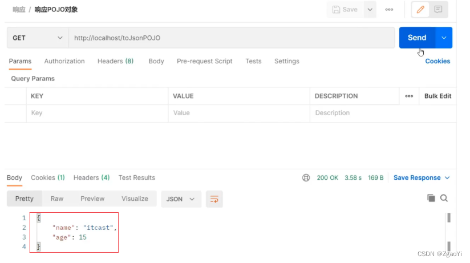470x263 pixels.
Task: Expand the Save Response dropdown chevron
Action: click(447, 178)
